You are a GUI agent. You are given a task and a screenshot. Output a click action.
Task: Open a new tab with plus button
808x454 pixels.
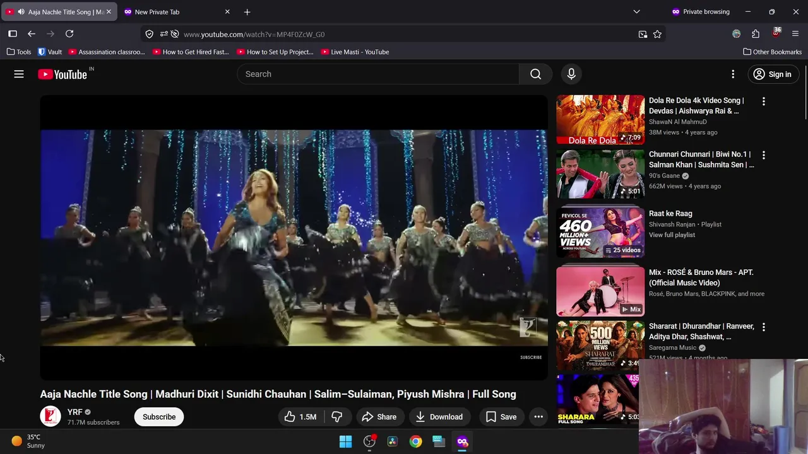click(247, 12)
